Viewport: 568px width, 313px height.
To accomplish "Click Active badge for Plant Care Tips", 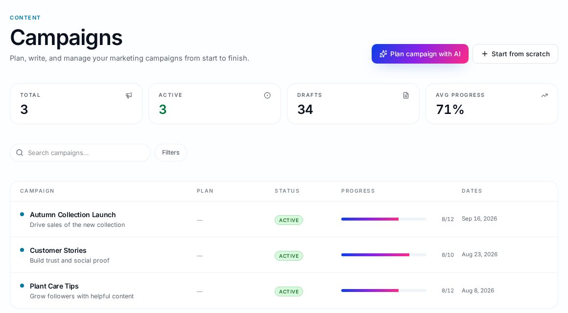I will coord(289,291).
